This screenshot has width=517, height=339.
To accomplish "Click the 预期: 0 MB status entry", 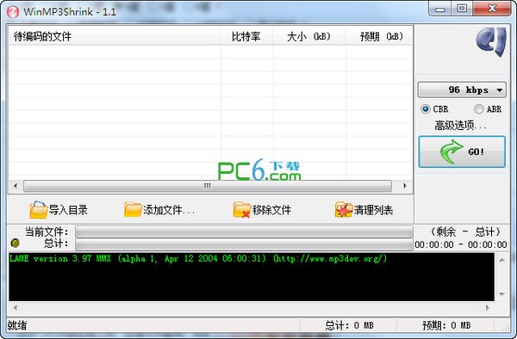I will [446, 325].
